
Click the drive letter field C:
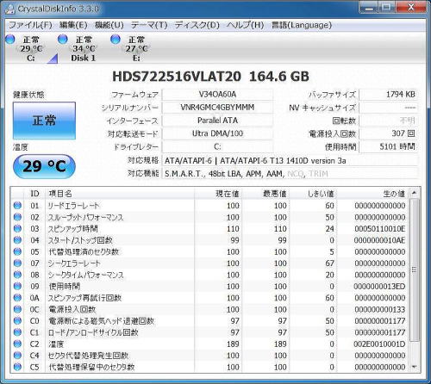217,147
